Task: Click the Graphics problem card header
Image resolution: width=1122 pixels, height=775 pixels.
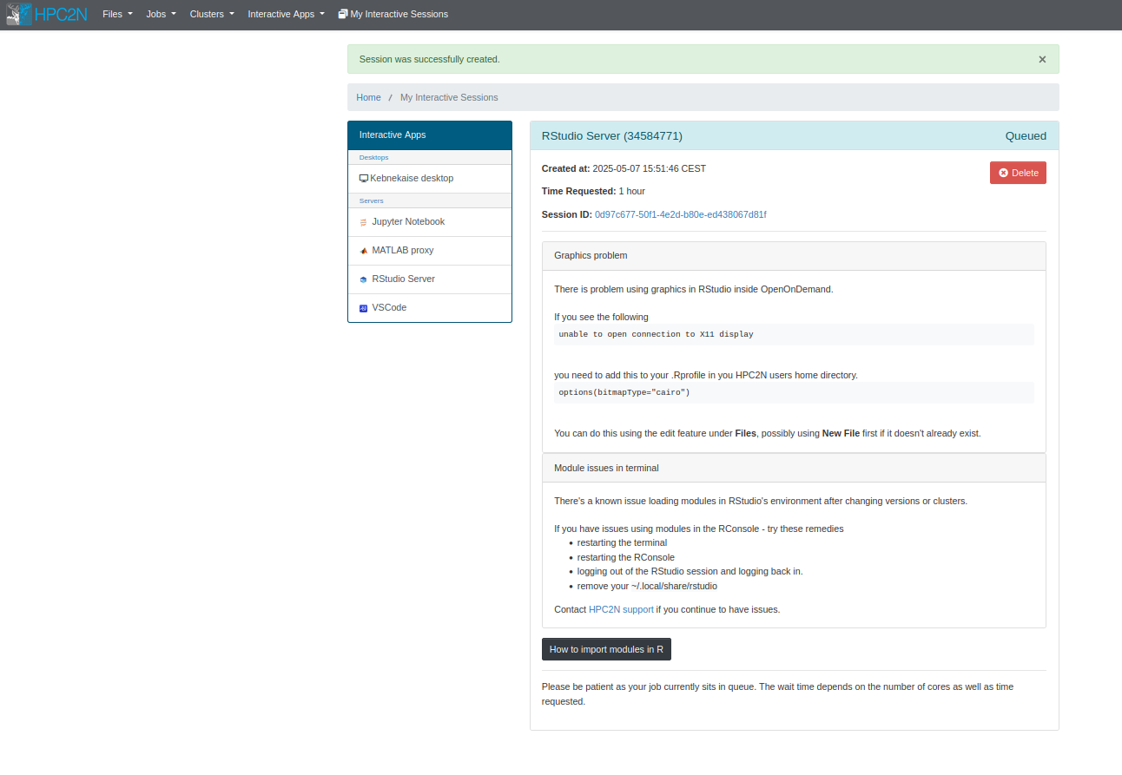Action: click(794, 256)
